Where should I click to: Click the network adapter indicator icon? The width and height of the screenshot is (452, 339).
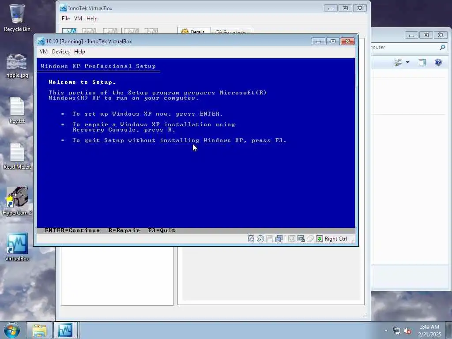(x=279, y=239)
